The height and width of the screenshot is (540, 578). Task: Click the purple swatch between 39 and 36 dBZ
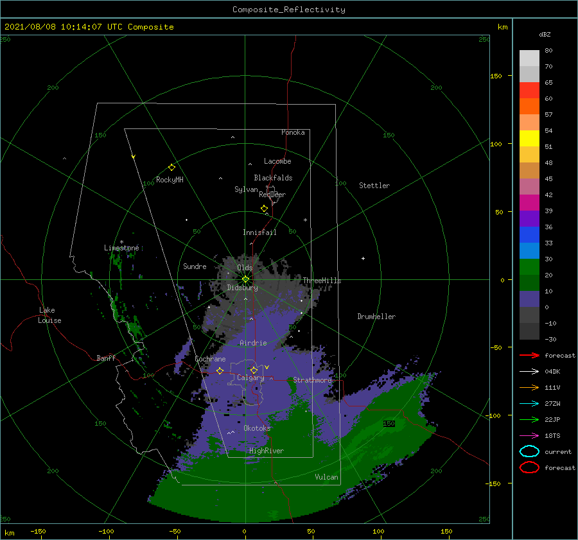(x=529, y=218)
